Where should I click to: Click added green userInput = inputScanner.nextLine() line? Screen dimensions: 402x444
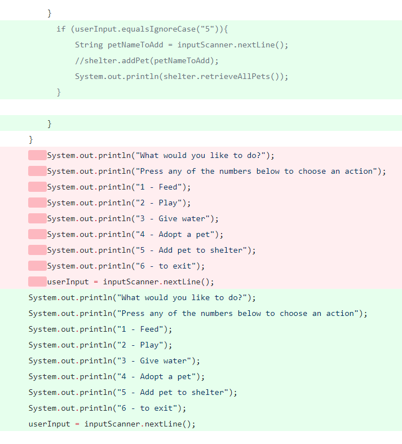coord(112,424)
